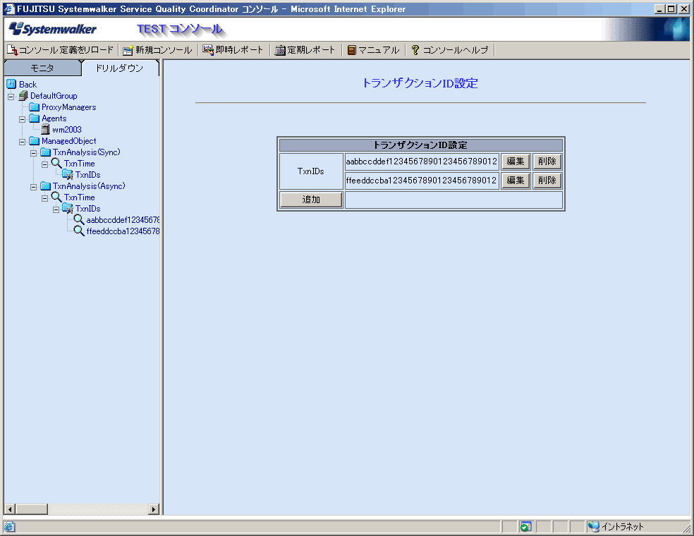Click the tree panel horizontal scrollbar thumb
This screenshot has height=536, width=694.
click(32, 509)
